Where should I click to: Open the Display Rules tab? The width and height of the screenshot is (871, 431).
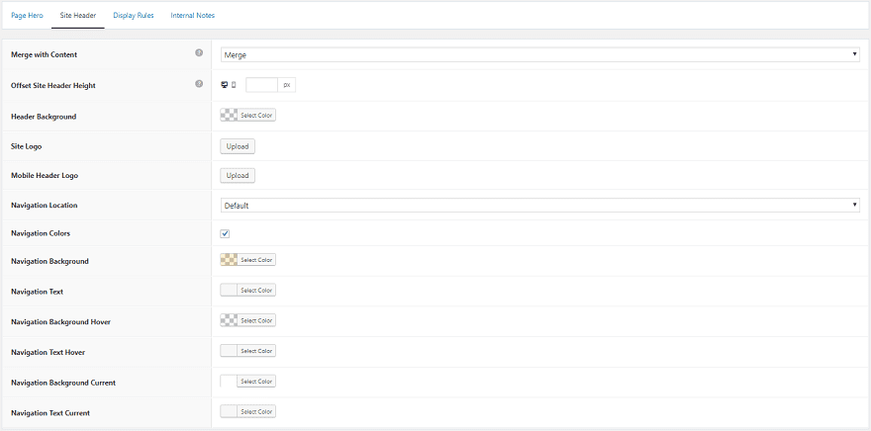point(134,16)
